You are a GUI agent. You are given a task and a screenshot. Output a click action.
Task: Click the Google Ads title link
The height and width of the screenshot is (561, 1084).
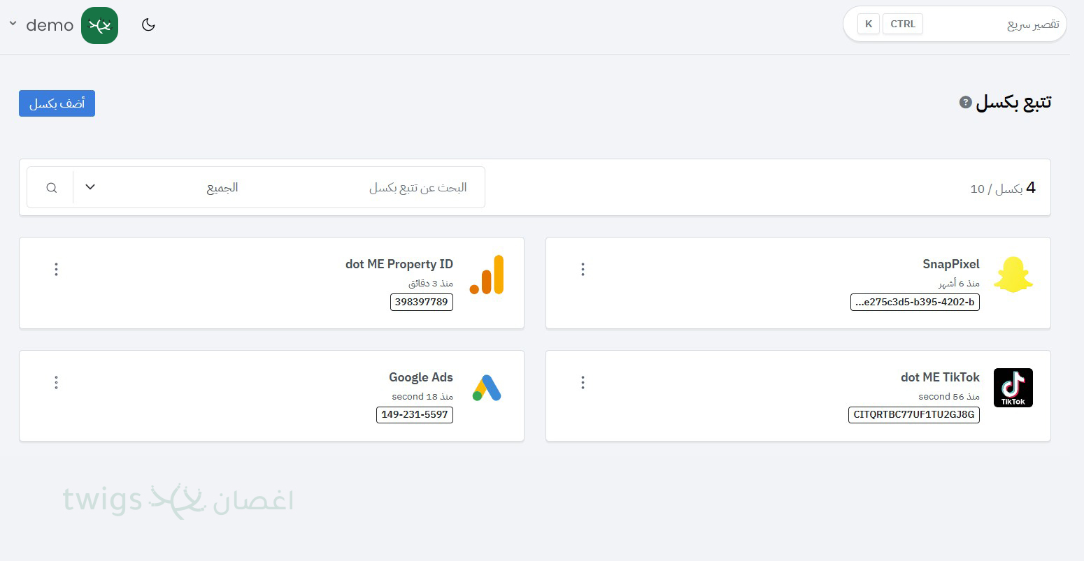[421, 377]
